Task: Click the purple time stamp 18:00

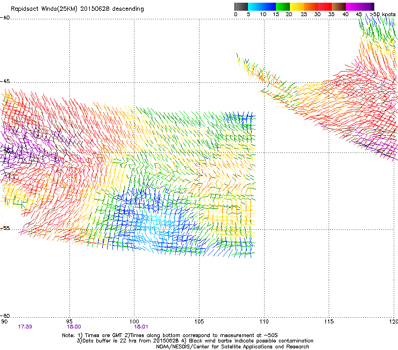Action: (x=74, y=327)
